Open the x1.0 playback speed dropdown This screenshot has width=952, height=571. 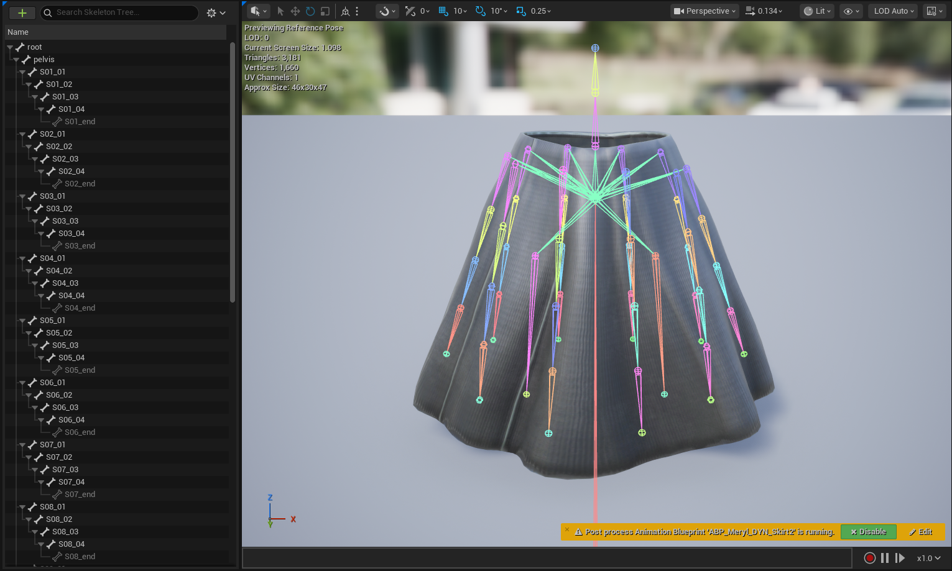pyautogui.click(x=929, y=558)
